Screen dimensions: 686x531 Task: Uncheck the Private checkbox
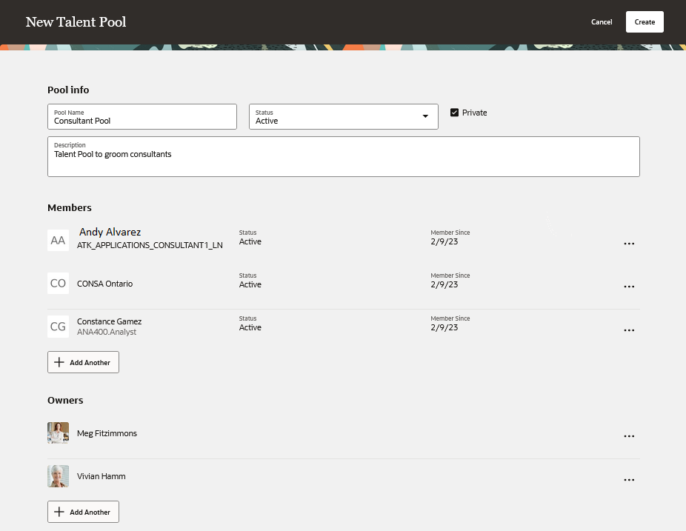[455, 113]
